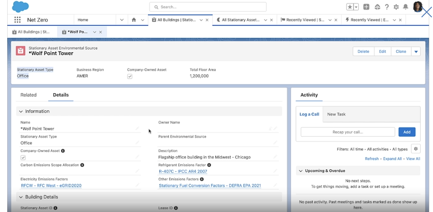Open the All Buildings | St... subtab
The height and width of the screenshot is (212, 433).
pyautogui.click(x=31, y=32)
